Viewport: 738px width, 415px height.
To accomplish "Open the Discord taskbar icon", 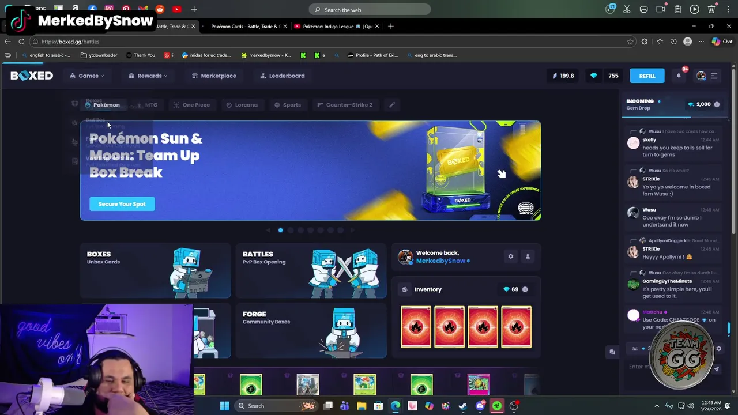I will pos(480,406).
